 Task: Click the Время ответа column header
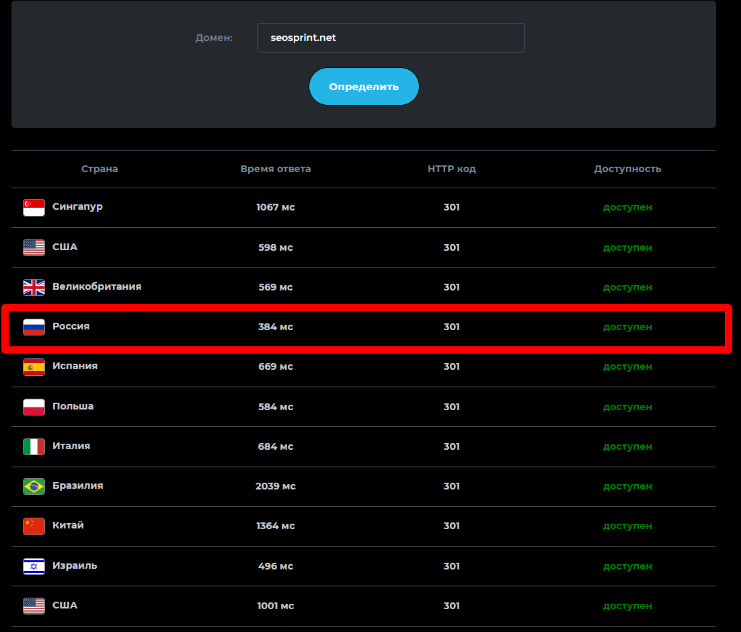[276, 169]
